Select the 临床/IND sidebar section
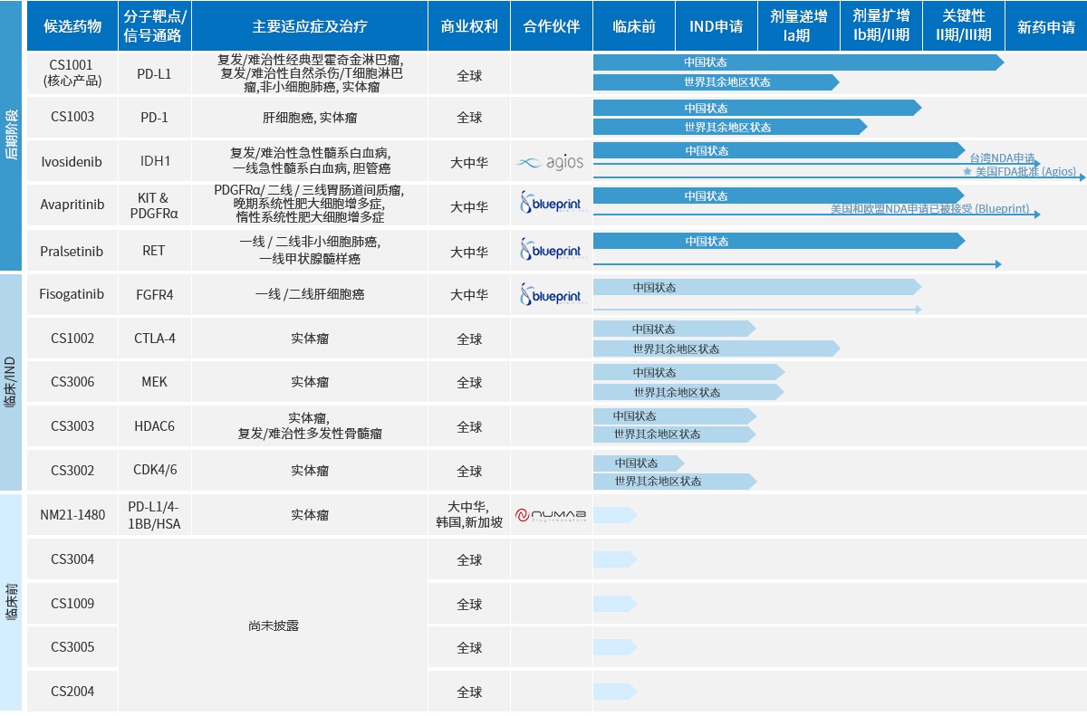This screenshot has width=1087, height=716. (x=11, y=382)
